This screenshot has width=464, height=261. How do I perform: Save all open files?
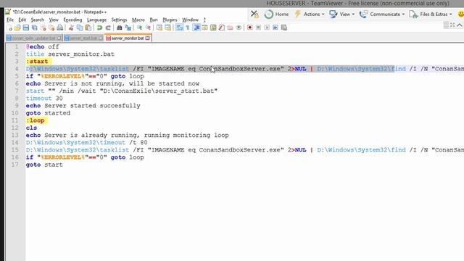tap(34, 28)
